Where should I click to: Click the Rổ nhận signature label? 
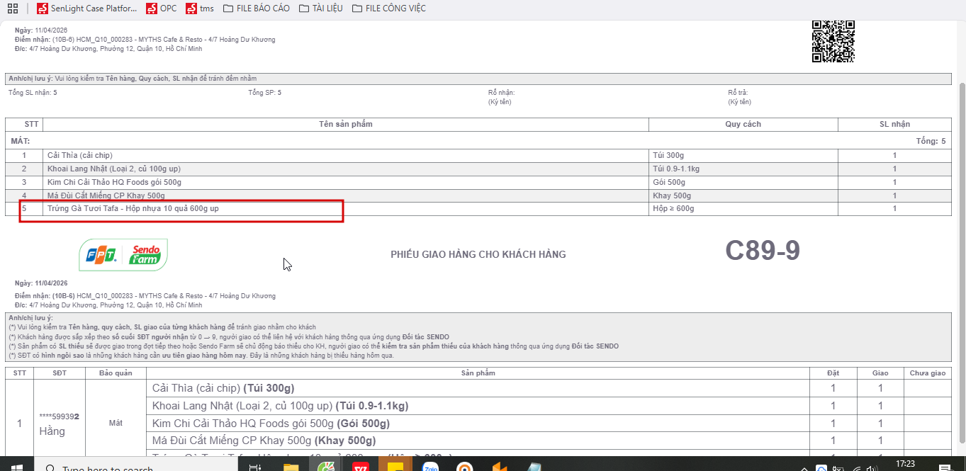501,93
